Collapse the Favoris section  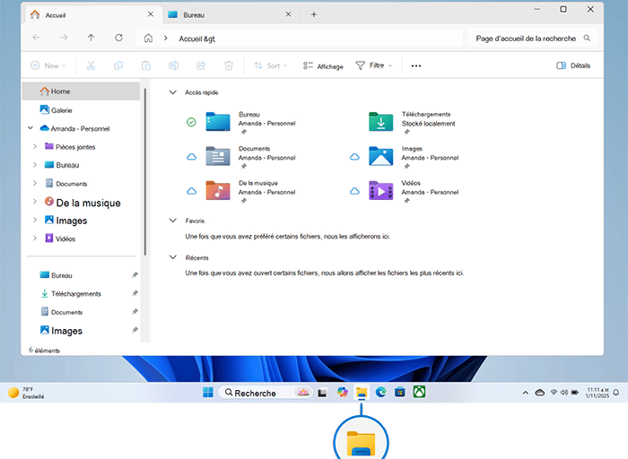tap(172, 221)
